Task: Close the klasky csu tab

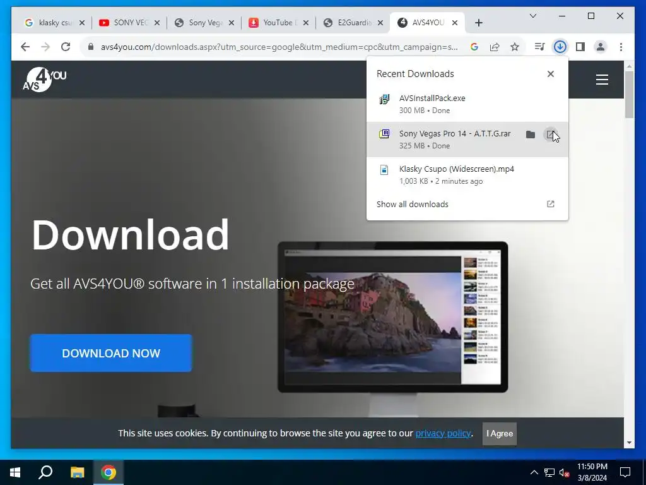Action: pos(82,23)
